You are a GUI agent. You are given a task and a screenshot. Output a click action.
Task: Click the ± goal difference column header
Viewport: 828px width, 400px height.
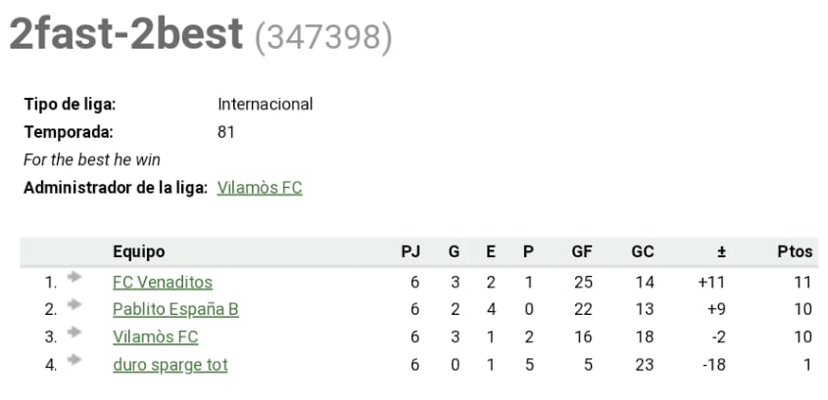(721, 251)
